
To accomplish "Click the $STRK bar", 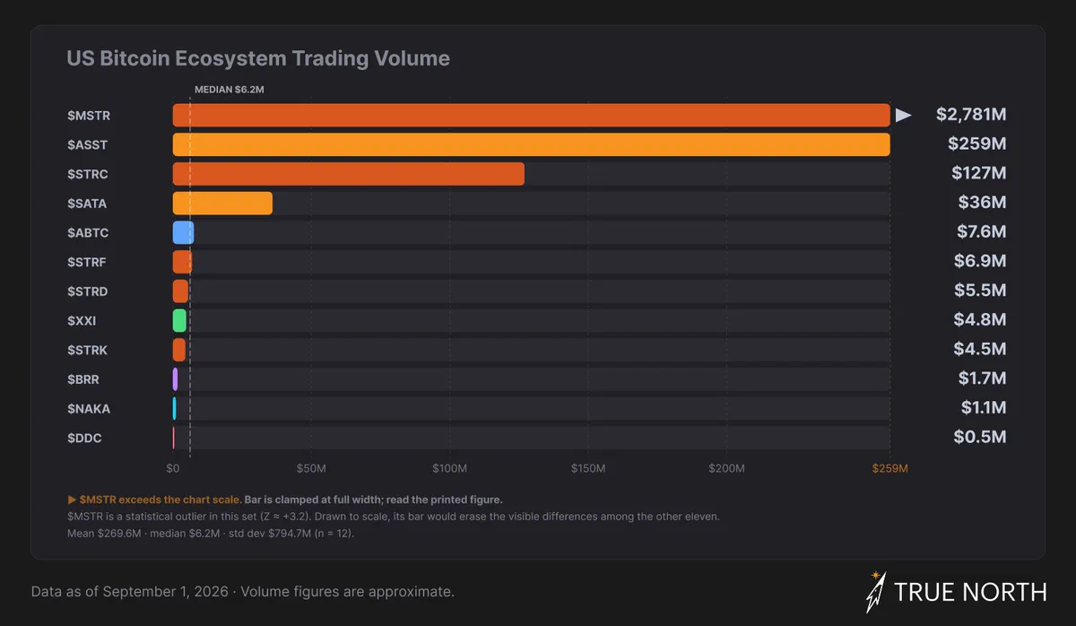I will 178,350.
